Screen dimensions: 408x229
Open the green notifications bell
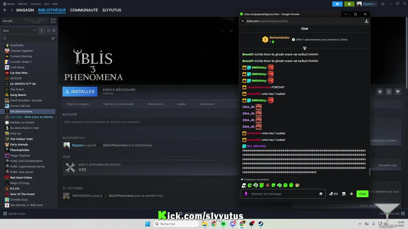point(349,4)
